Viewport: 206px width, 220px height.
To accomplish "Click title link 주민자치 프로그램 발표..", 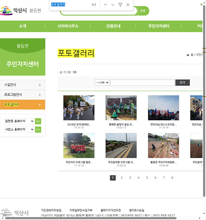I will (79, 162).
